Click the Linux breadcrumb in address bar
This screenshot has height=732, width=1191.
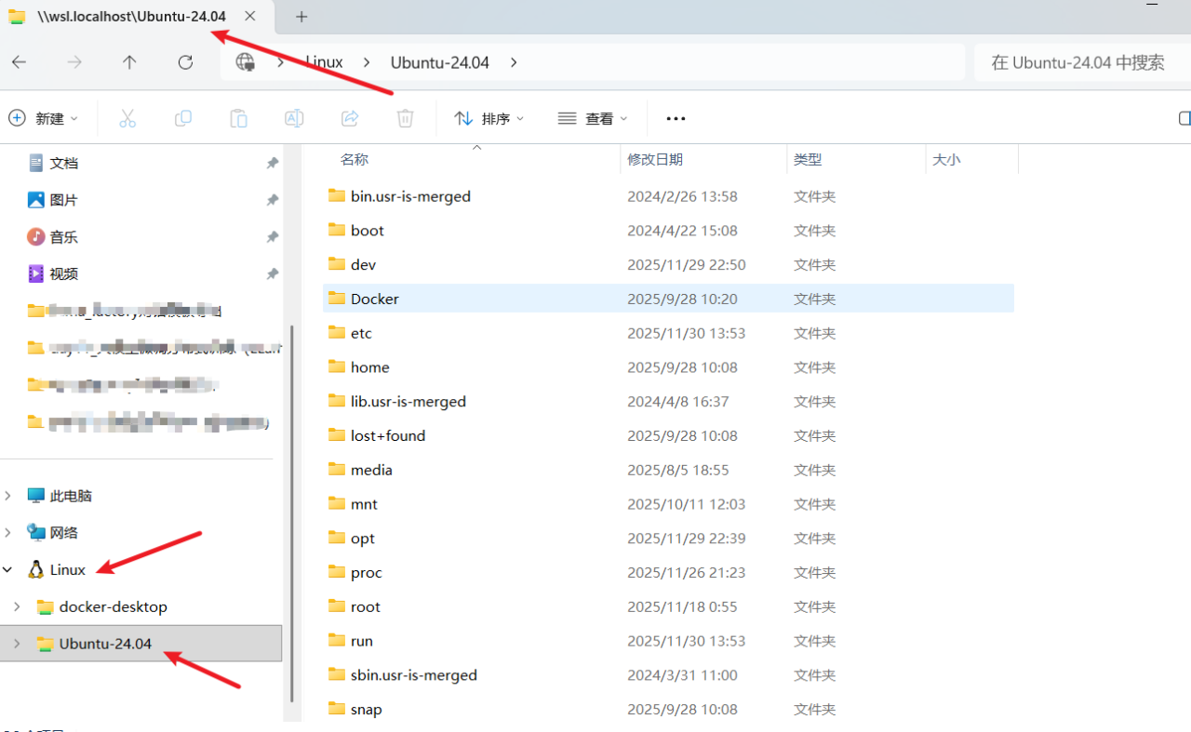coord(326,62)
